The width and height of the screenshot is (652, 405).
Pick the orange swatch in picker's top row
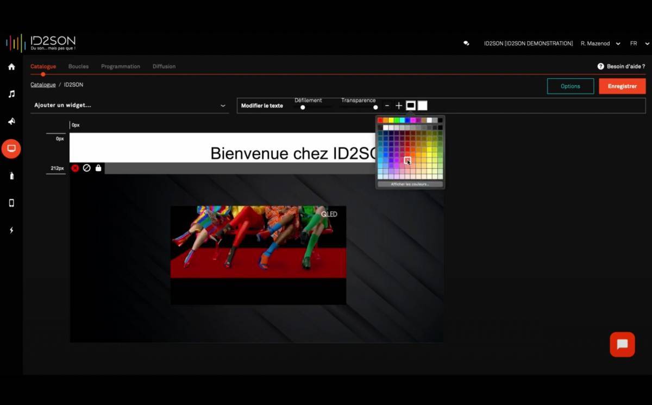[x=386, y=120]
